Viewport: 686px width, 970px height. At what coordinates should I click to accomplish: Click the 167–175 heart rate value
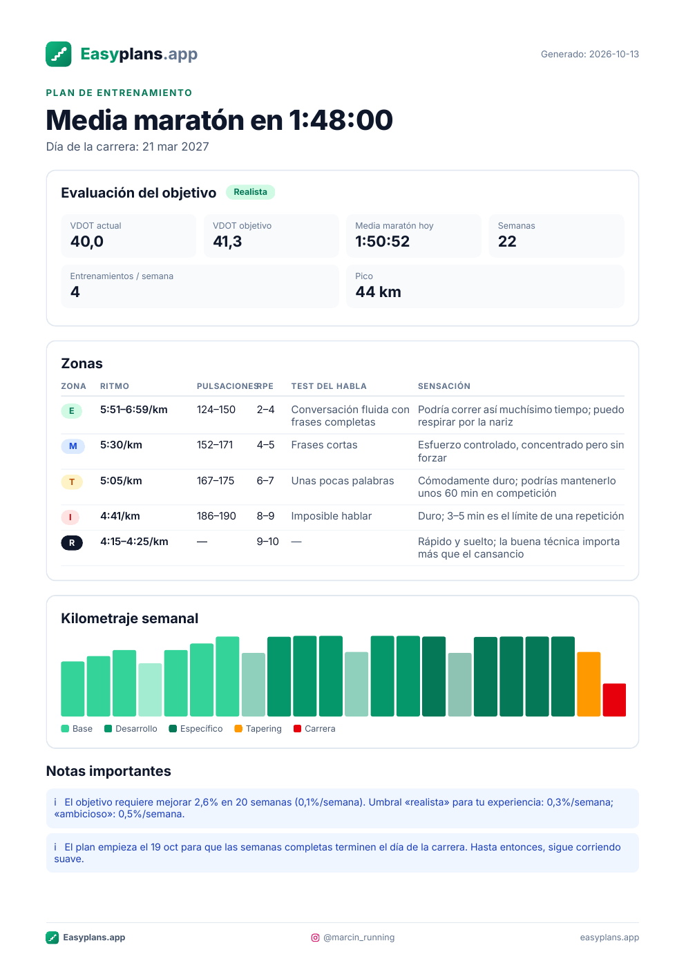(216, 481)
